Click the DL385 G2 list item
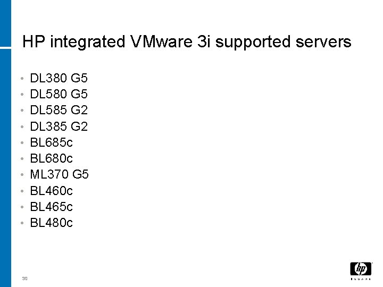383x287 pixels. [x=59, y=126]
